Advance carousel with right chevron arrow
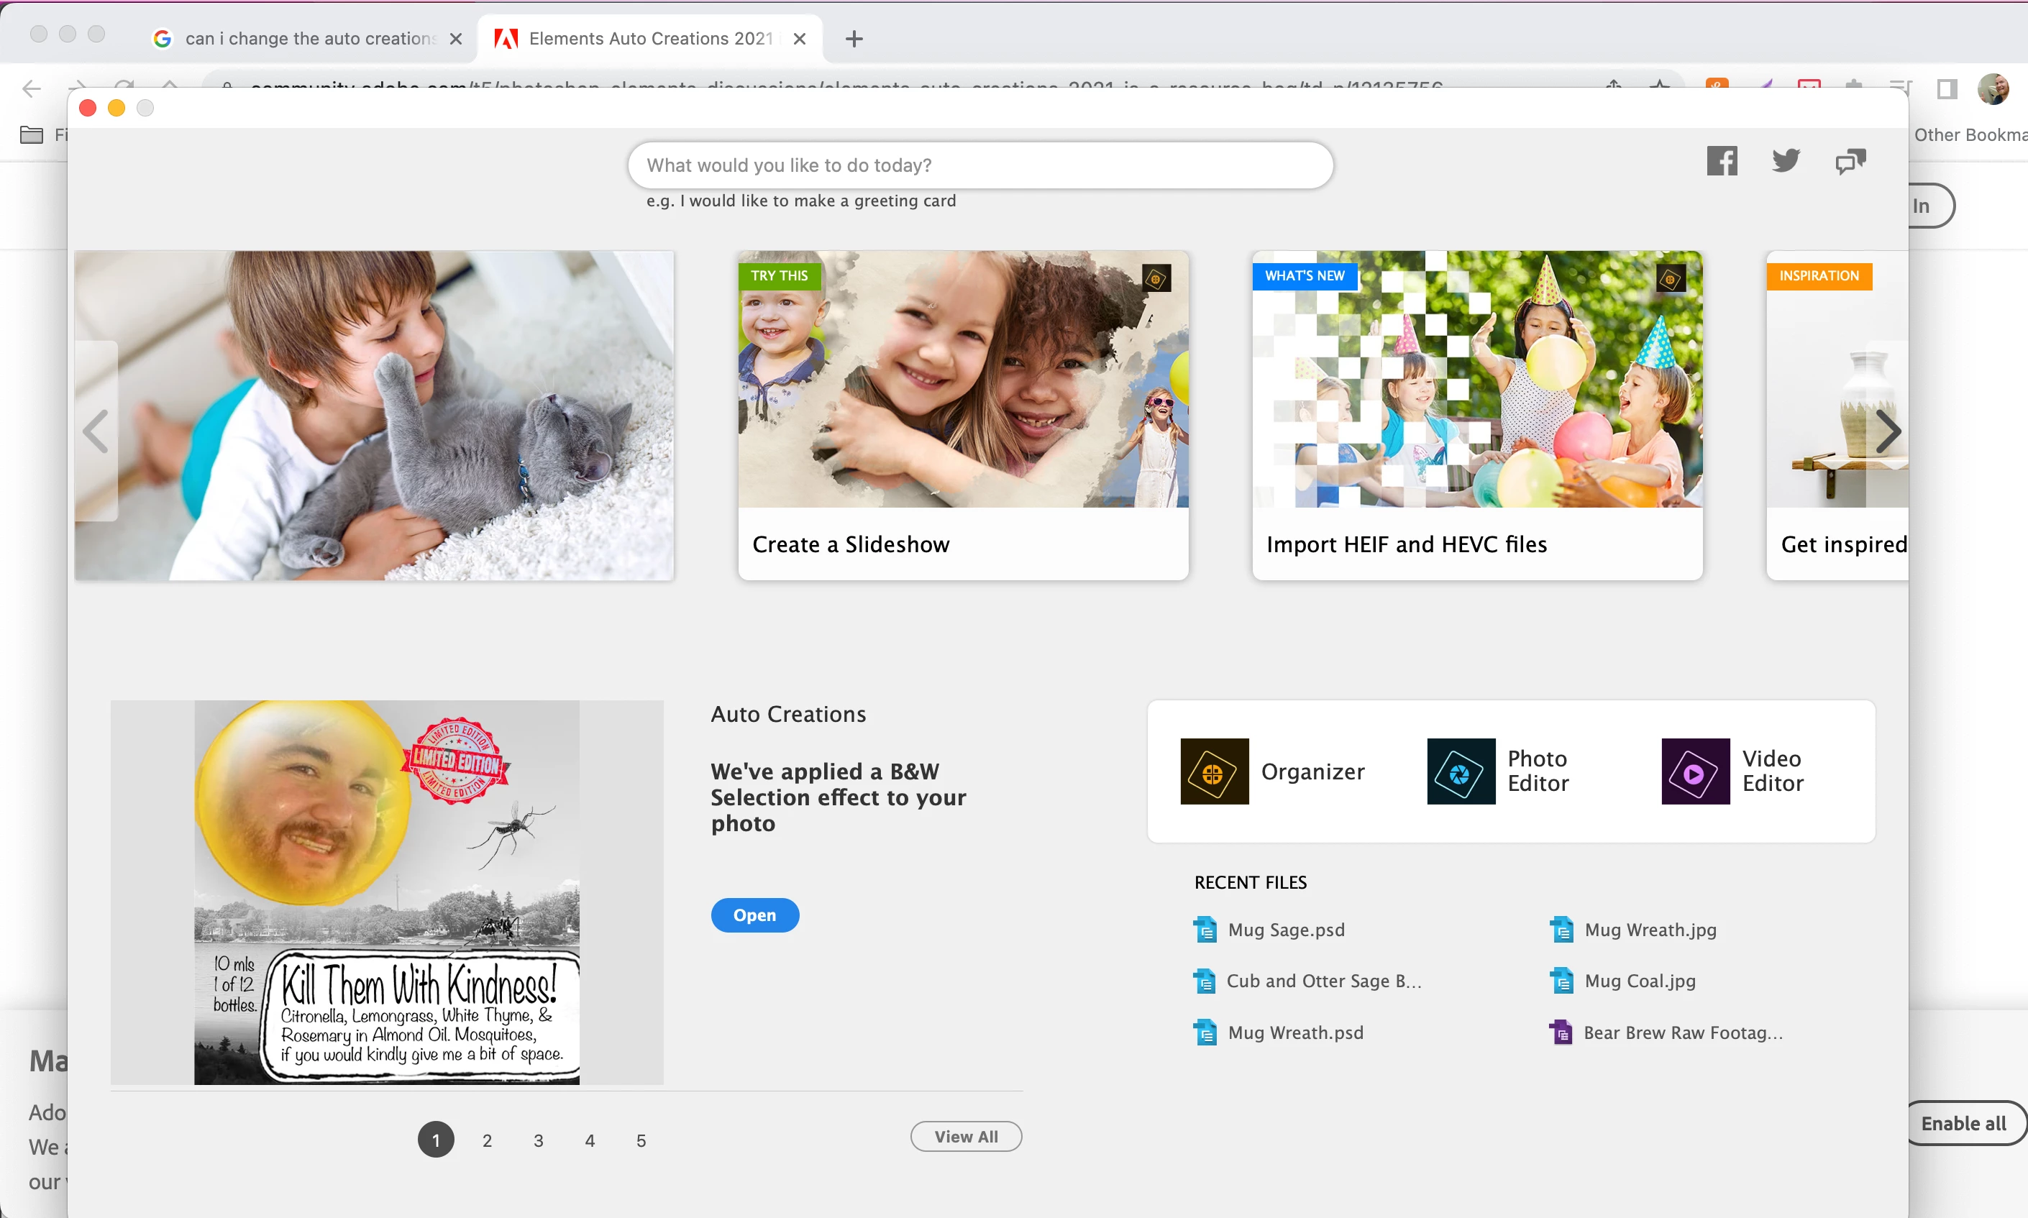 1888,431
